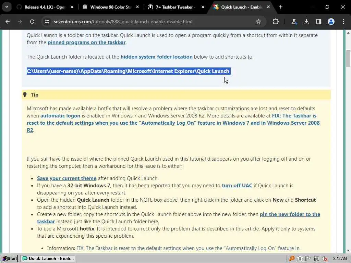Click the 'Information: FIX: The Taskbar' line
This screenshot has width=351, height=263.
coord(173,248)
